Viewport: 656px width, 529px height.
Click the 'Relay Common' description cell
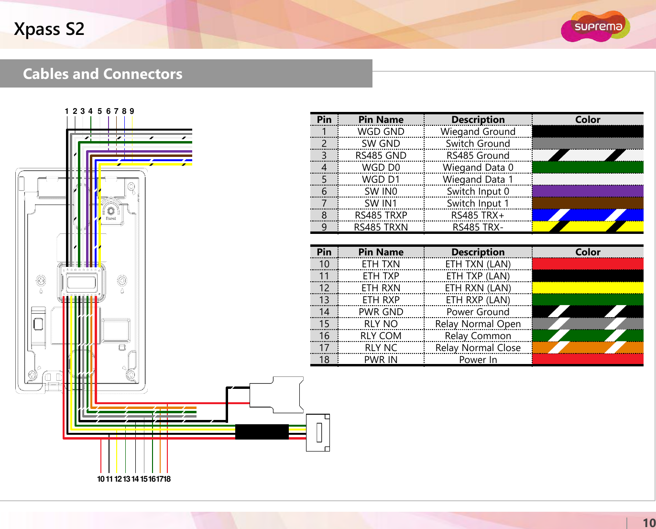point(478,336)
